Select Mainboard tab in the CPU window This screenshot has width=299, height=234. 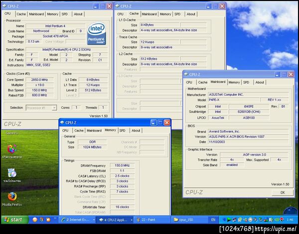pyautogui.click(x=36, y=14)
